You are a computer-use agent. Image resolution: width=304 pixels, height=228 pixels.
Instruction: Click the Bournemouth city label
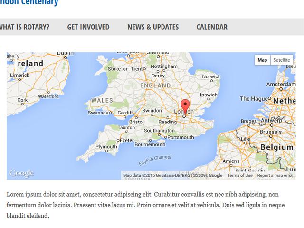(150, 144)
